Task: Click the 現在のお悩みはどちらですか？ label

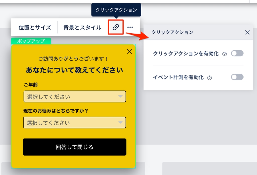Action: pos(56,111)
